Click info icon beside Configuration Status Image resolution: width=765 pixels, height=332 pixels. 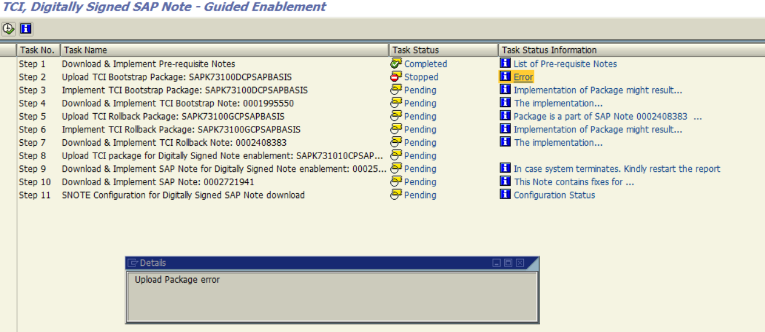pos(505,195)
